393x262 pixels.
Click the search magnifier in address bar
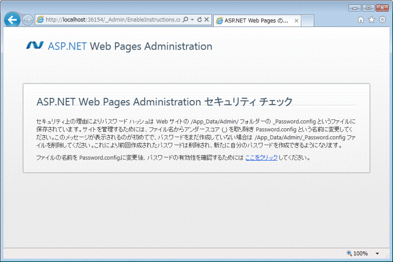pyautogui.click(x=186, y=20)
